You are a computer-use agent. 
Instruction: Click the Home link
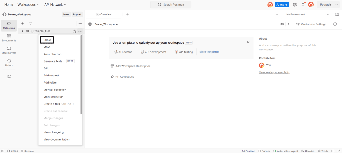pos(9,5)
